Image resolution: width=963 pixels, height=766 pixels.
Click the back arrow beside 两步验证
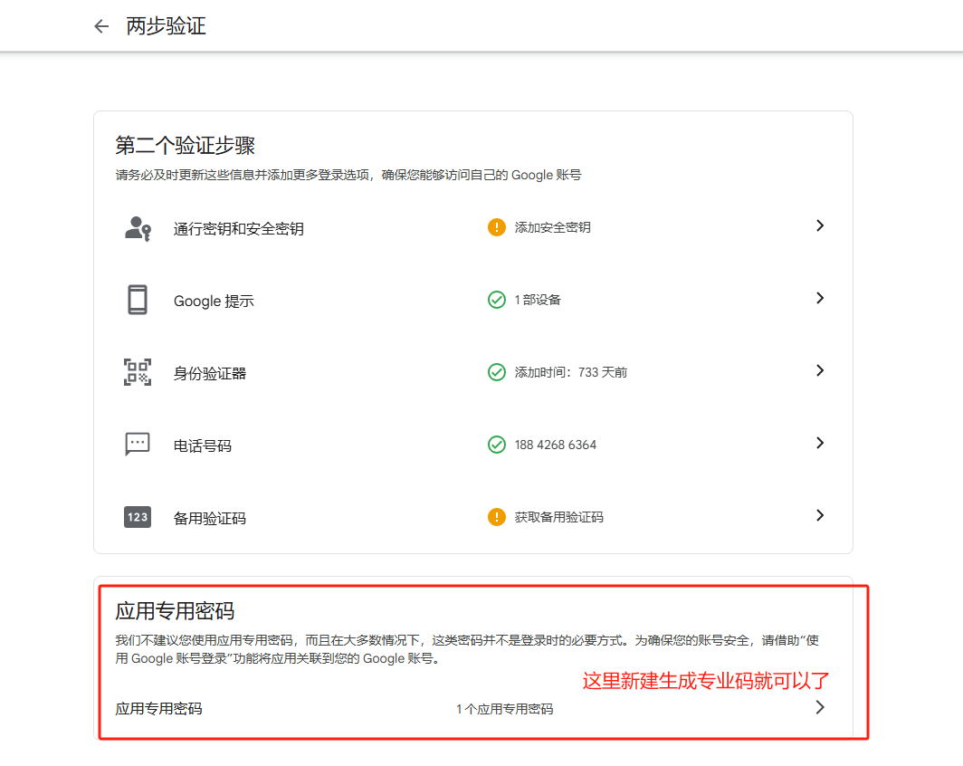point(100,26)
